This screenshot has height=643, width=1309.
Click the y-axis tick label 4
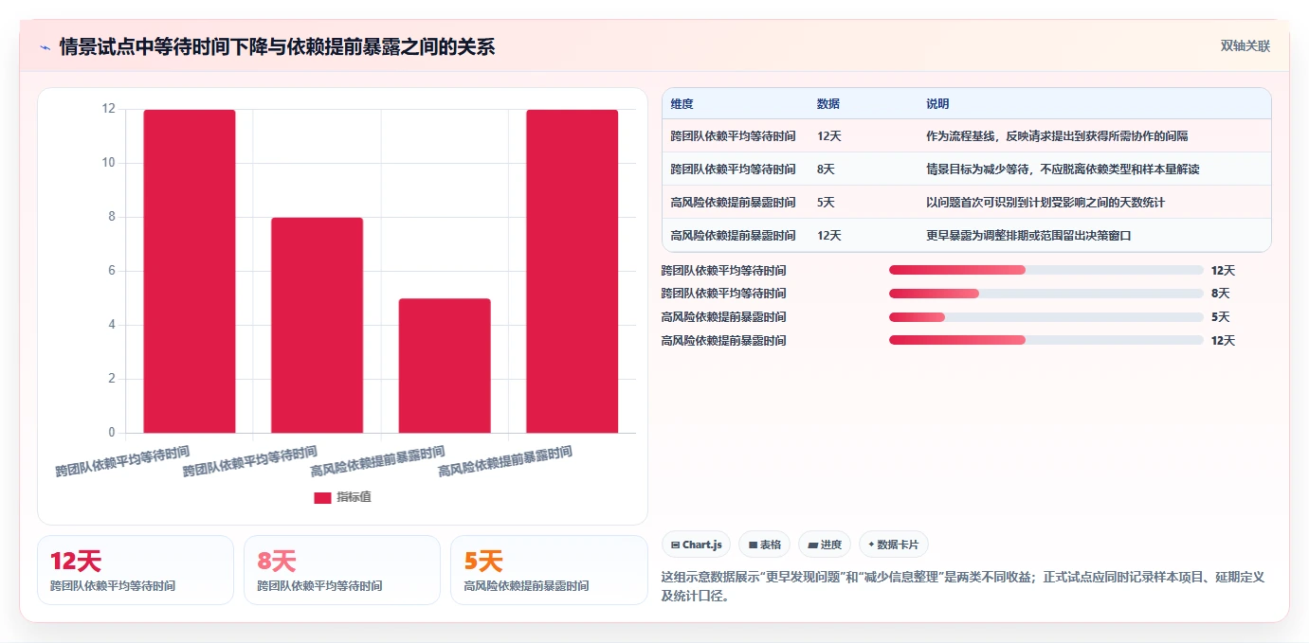(111, 325)
